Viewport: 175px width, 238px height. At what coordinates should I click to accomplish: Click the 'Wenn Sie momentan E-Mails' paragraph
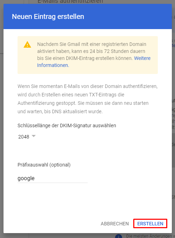[x=88, y=99]
